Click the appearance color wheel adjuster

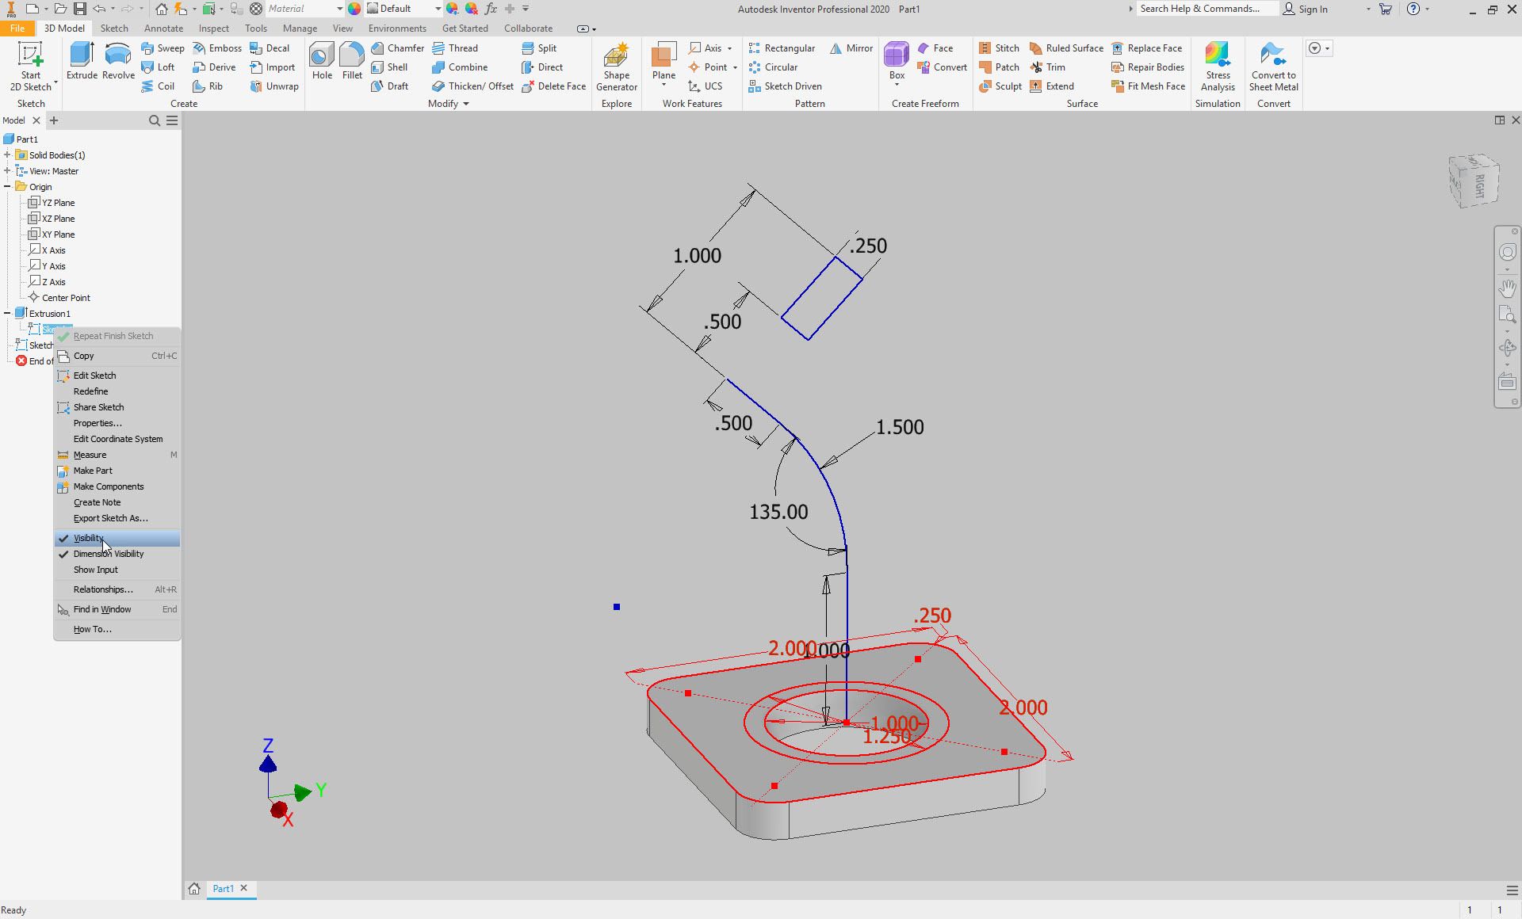point(453,9)
